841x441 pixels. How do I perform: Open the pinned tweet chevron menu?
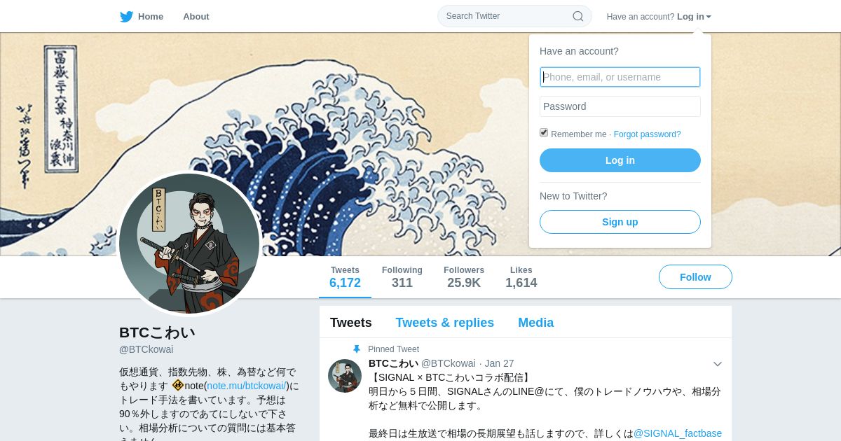click(x=718, y=364)
